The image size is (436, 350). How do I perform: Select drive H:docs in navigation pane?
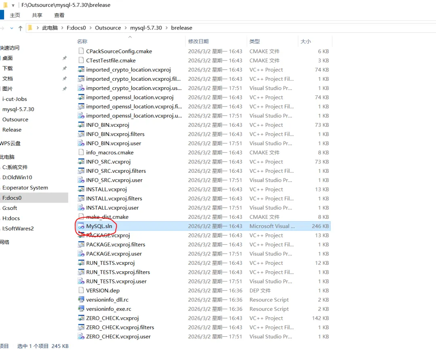(11, 218)
